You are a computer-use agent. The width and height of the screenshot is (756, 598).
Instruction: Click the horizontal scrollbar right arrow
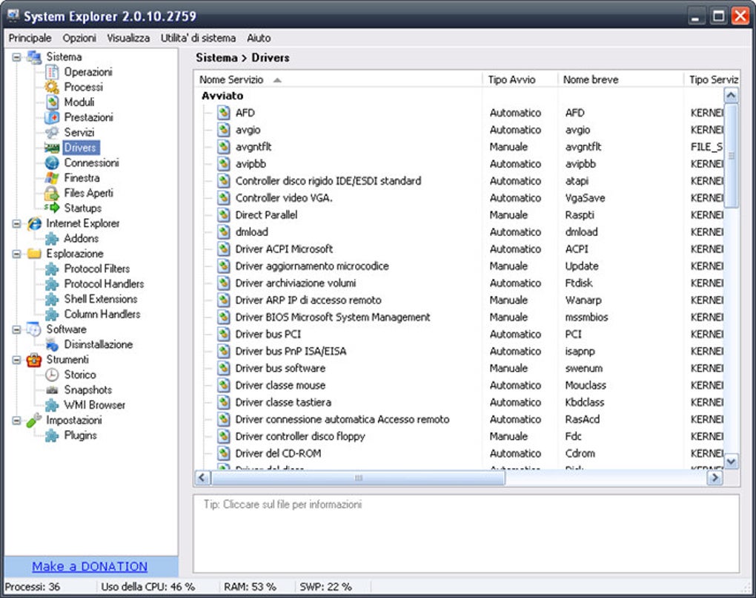tap(716, 479)
